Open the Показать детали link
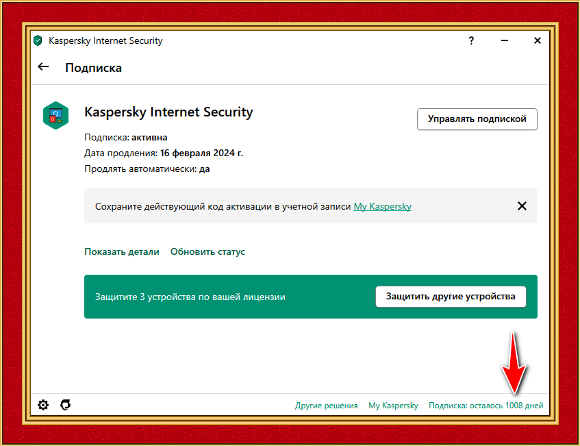The image size is (580, 446). (x=122, y=251)
